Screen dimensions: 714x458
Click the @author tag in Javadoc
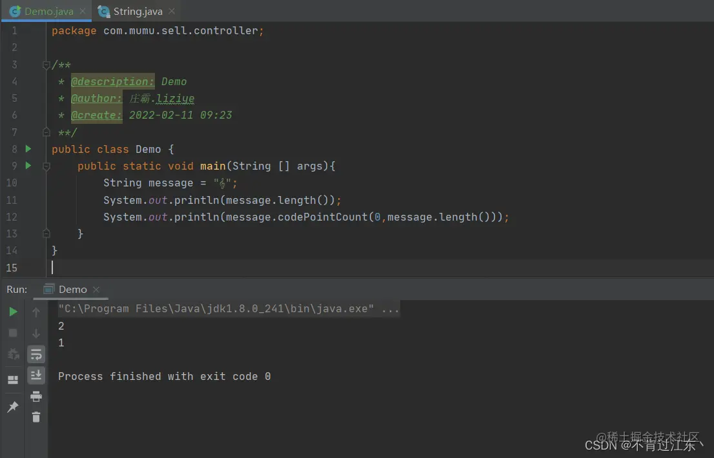pyautogui.click(x=97, y=98)
